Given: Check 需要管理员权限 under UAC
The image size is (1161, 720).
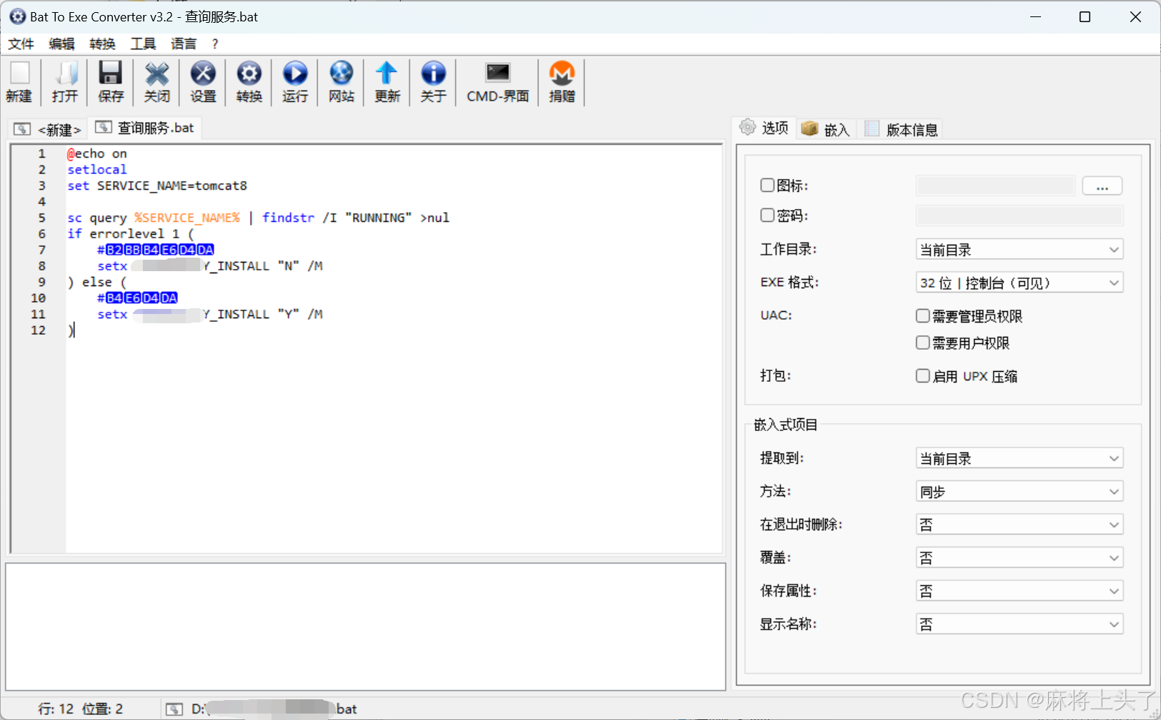Looking at the screenshot, I should coord(923,316).
